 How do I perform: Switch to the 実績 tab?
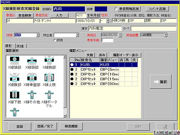(21, 46)
